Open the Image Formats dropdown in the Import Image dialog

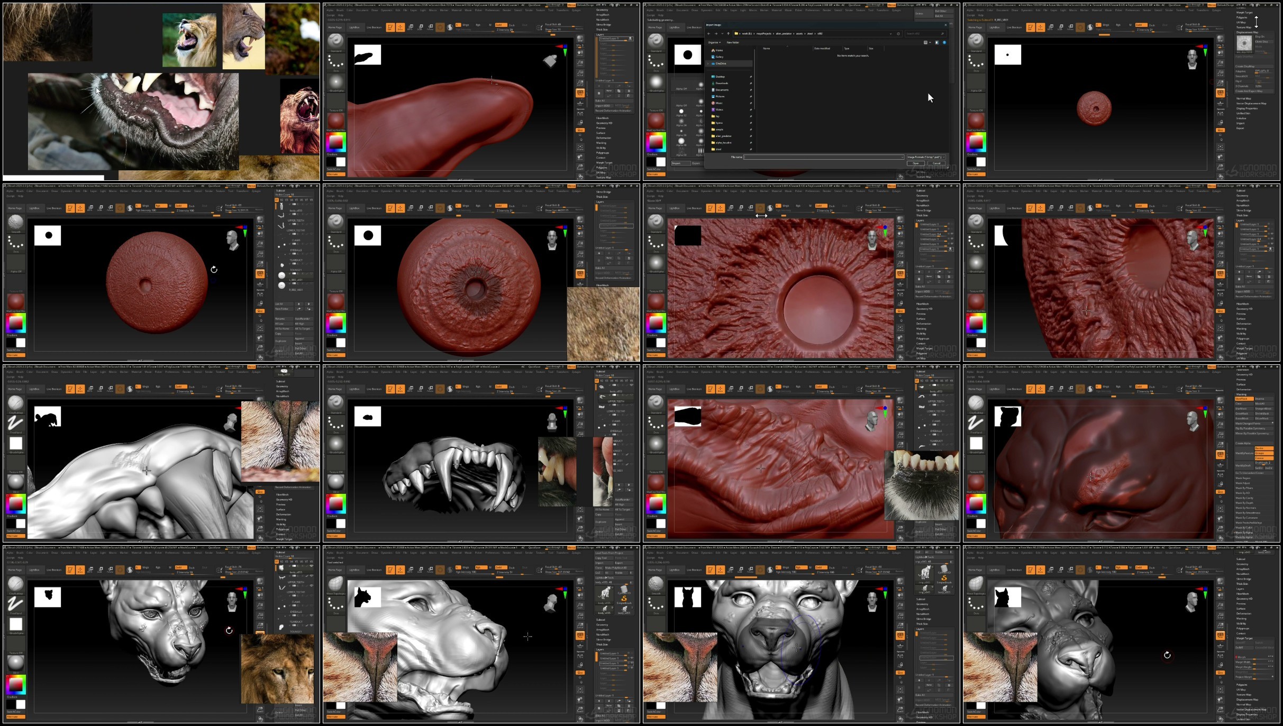[925, 157]
